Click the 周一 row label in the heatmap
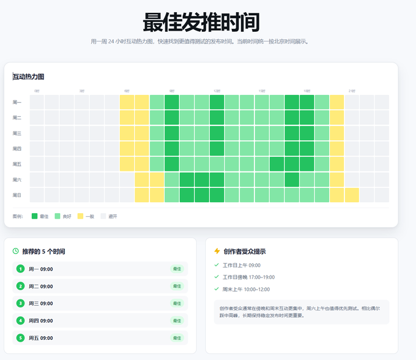This screenshot has width=416, height=360. (17, 102)
